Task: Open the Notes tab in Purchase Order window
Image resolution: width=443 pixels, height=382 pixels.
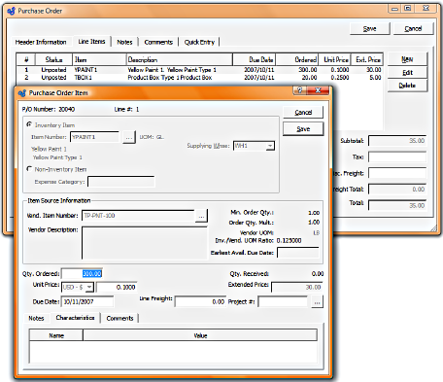Action: tap(124, 42)
